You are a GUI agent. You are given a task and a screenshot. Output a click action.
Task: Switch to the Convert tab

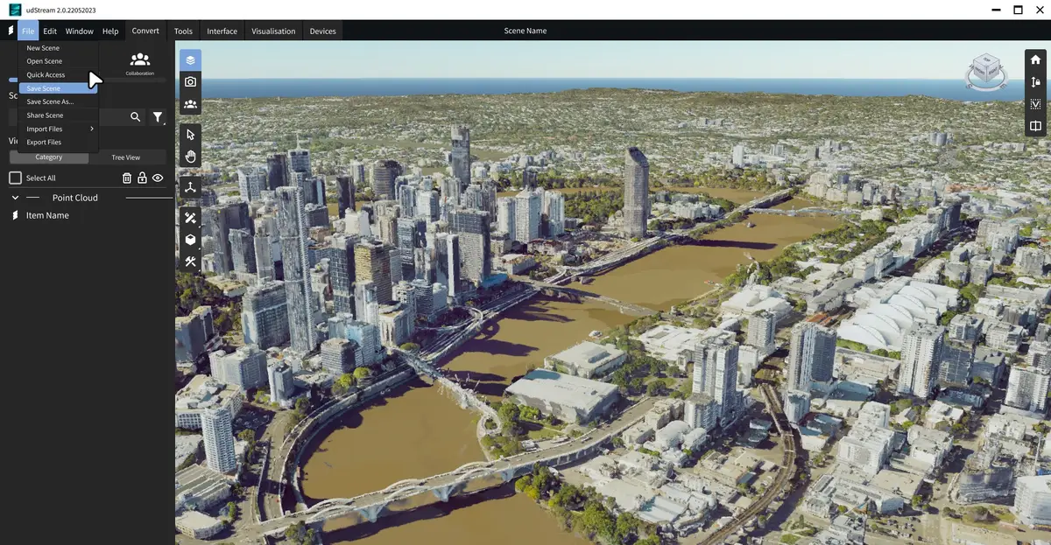[145, 31]
